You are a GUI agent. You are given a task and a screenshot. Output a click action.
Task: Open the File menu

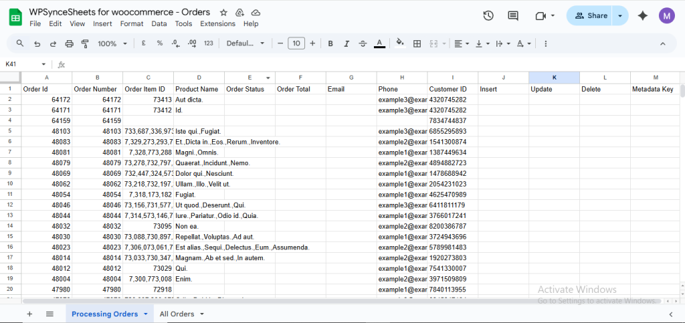pyautogui.click(x=35, y=23)
